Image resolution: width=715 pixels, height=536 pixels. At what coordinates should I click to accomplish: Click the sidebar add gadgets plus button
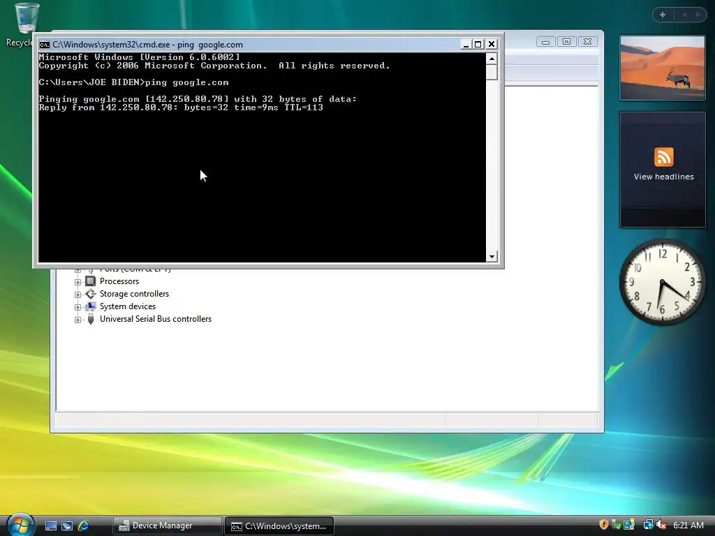click(663, 15)
